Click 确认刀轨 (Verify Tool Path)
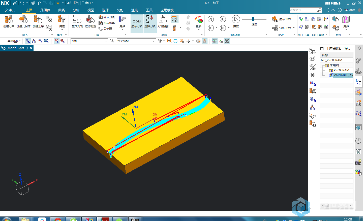Image resolution: width=363 pixels, height=221 pixels. coord(107,17)
